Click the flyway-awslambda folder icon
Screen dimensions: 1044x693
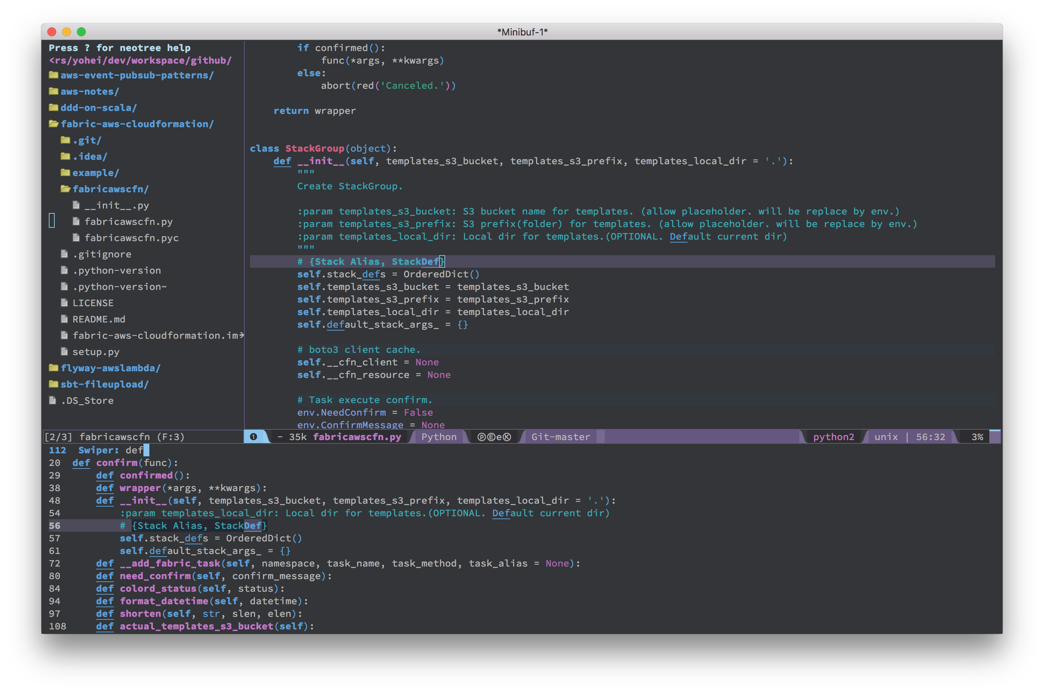54,368
